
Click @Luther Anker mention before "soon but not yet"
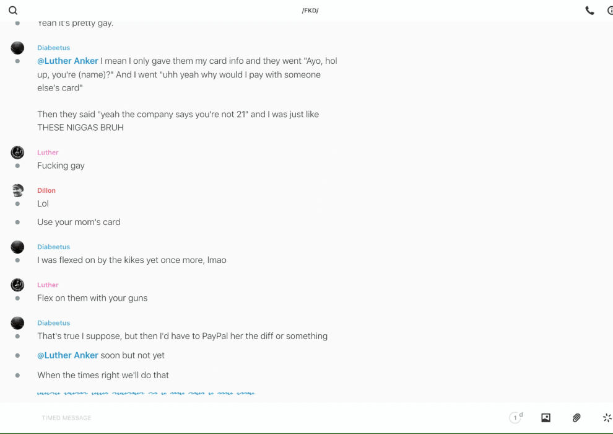click(67, 355)
